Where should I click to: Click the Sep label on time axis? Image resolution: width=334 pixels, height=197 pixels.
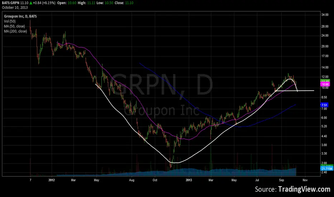pyautogui.click(x=281, y=180)
